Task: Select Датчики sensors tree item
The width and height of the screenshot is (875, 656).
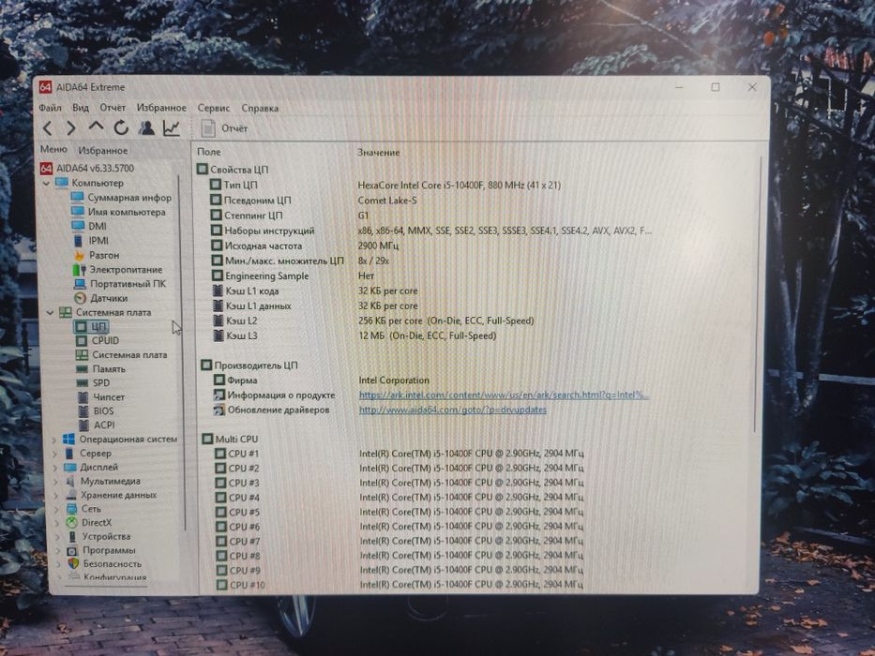Action: coord(101,298)
